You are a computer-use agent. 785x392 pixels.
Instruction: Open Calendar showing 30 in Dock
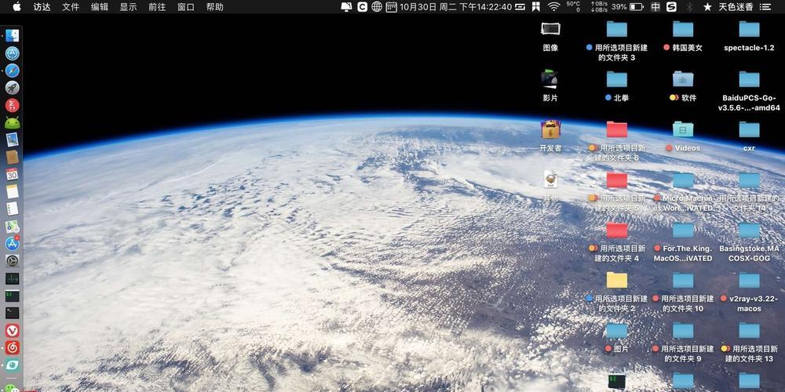12,175
